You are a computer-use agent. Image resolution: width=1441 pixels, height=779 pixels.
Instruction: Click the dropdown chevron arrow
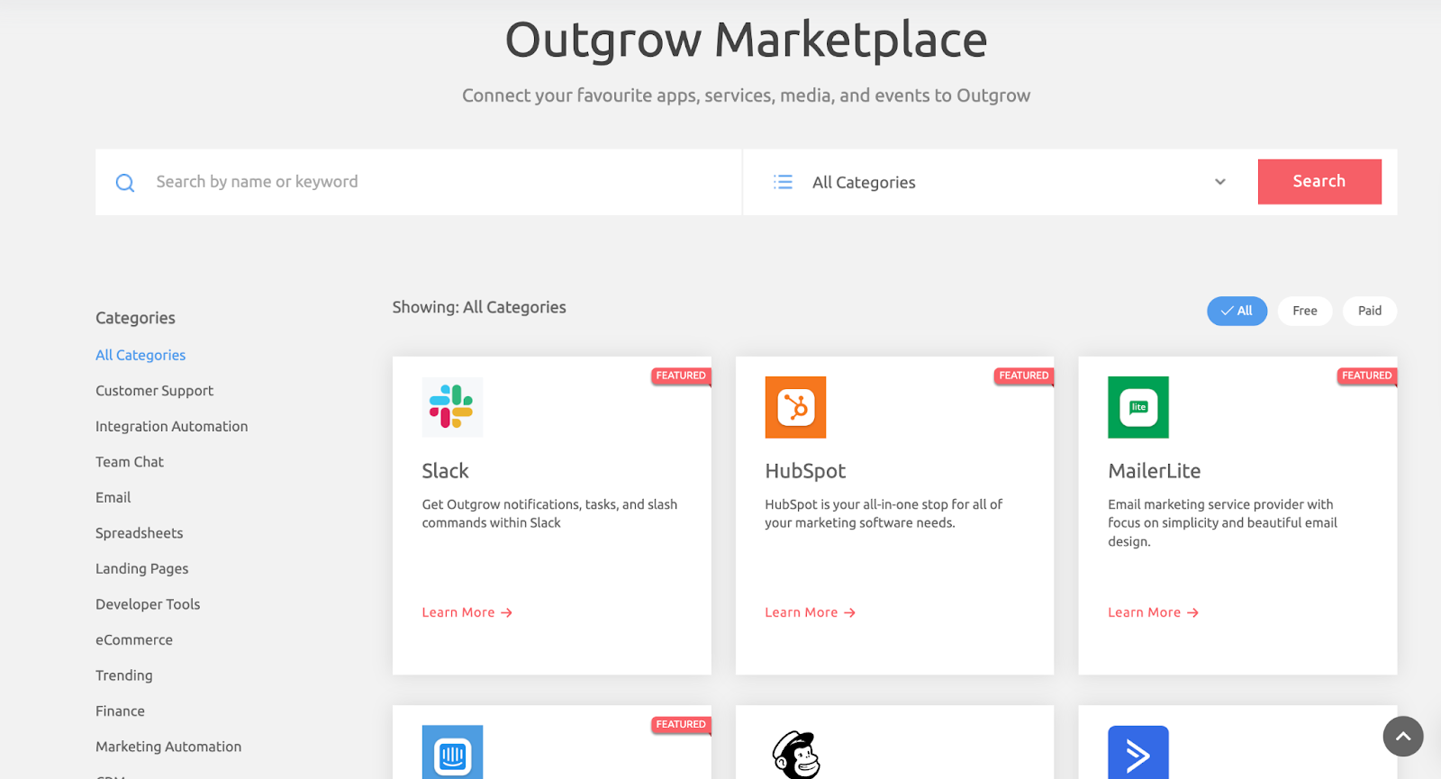(x=1220, y=182)
